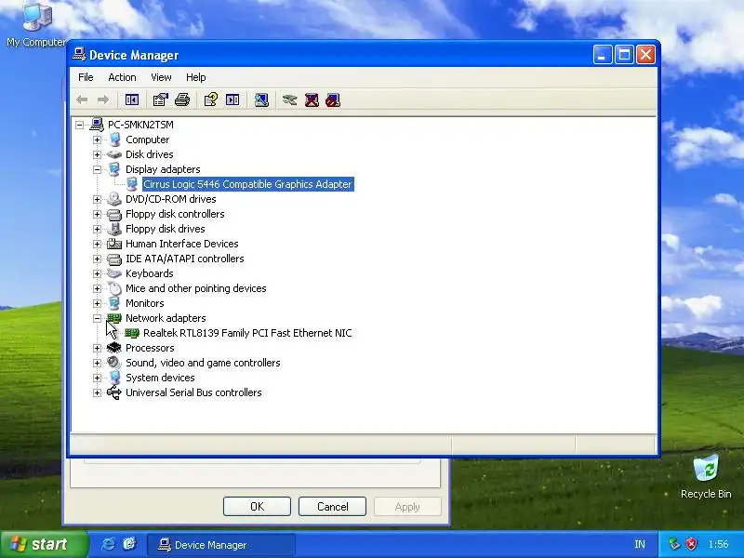The image size is (744, 558).
Task: Launch Internet Explorer from quick launch
Action: coord(108,544)
